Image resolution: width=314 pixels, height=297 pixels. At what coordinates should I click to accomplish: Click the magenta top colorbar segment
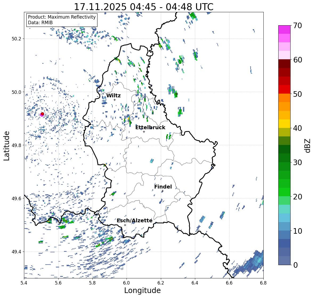tap(284, 30)
